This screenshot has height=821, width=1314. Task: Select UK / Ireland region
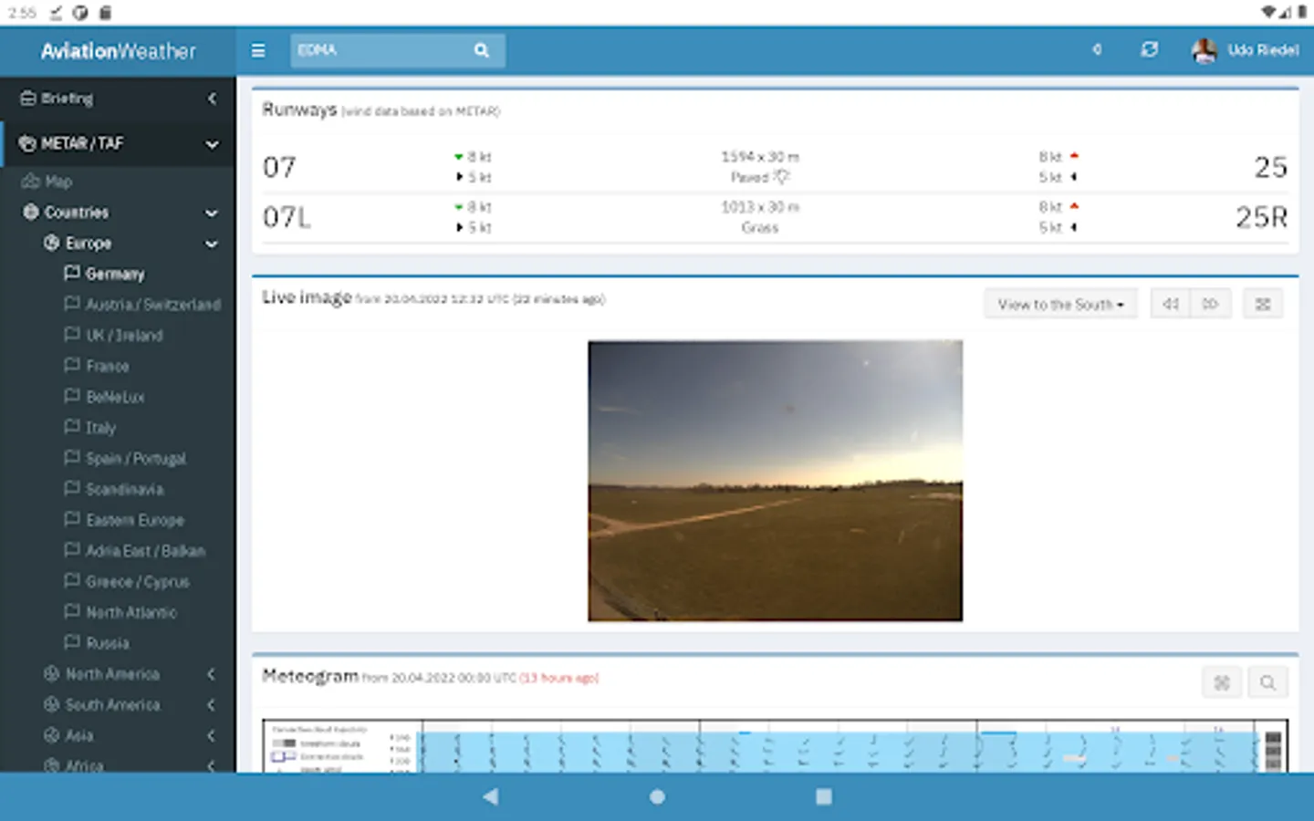pos(124,336)
